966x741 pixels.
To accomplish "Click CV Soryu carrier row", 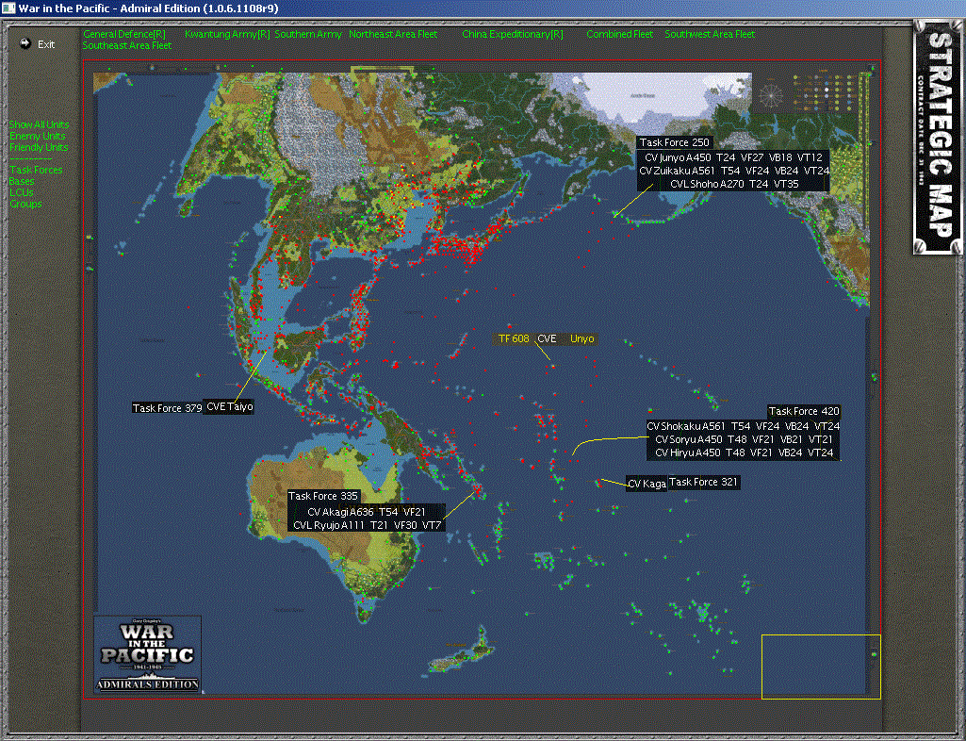I will pos(744,439).
